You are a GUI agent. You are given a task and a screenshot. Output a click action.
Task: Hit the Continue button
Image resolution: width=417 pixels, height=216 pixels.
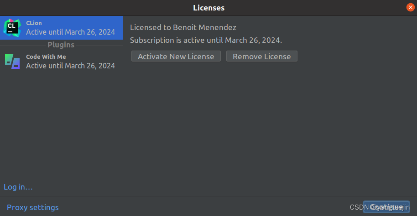point(386,207)
